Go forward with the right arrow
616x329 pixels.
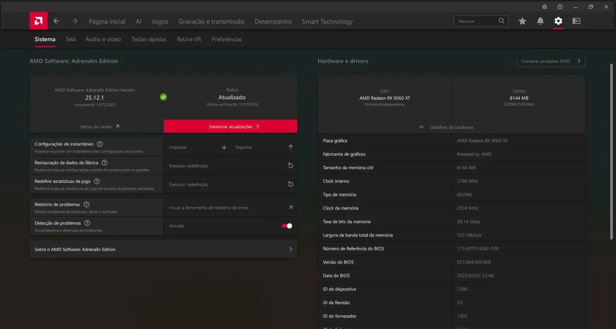tap(75, 21)
